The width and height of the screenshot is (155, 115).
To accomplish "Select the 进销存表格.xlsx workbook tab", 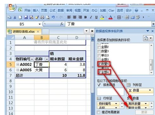I will coord(24,32).
